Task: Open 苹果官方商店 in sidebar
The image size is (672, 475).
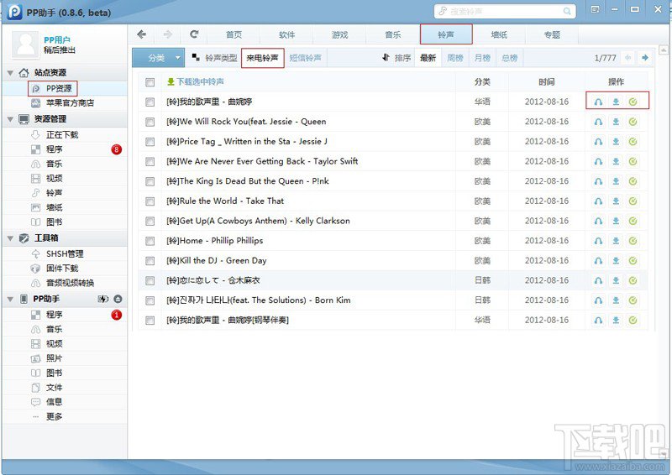Action: click(70, 102)
